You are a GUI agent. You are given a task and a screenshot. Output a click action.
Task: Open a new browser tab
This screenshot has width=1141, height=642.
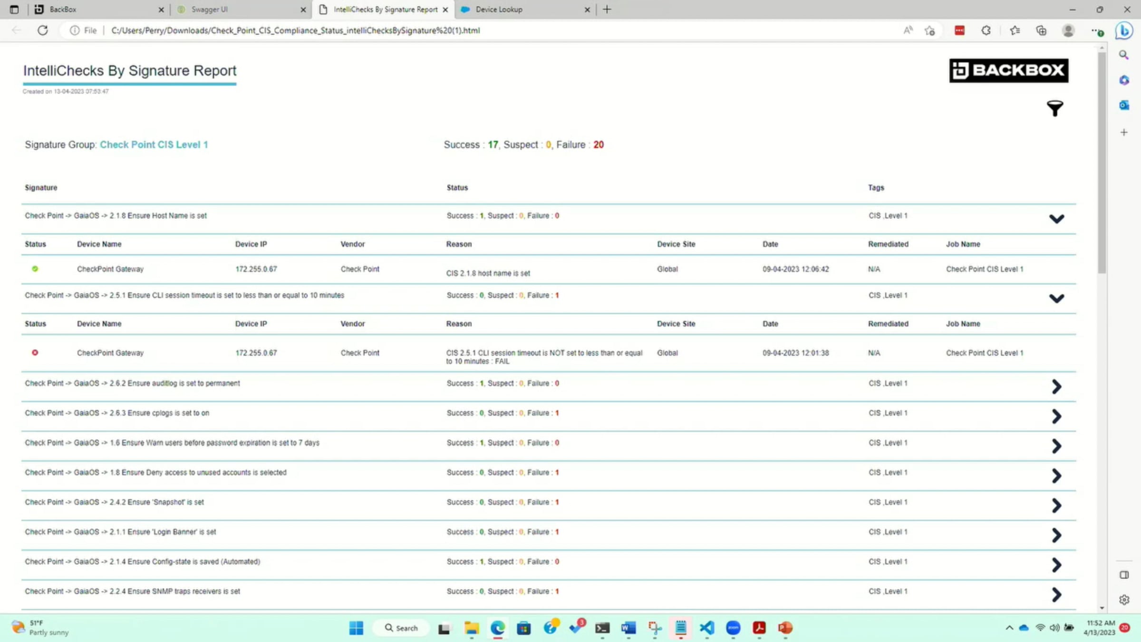pos(607,9)
